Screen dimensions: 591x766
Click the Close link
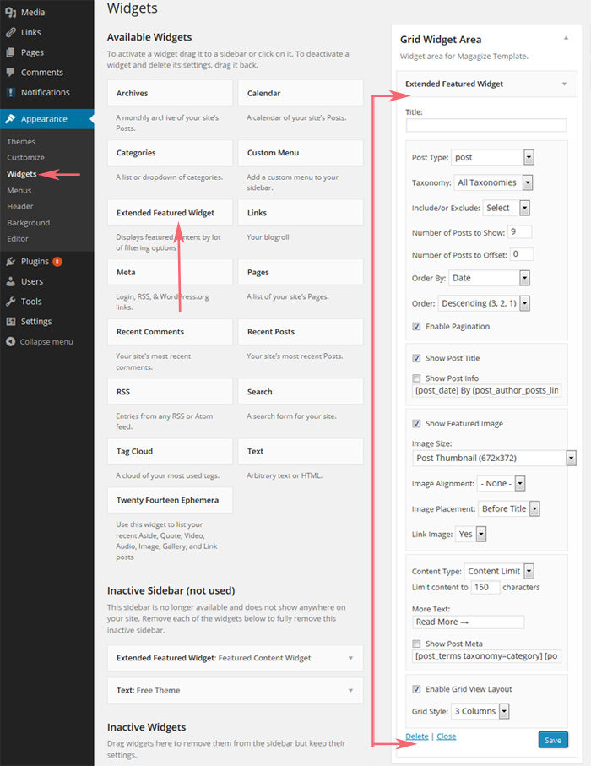446,736
